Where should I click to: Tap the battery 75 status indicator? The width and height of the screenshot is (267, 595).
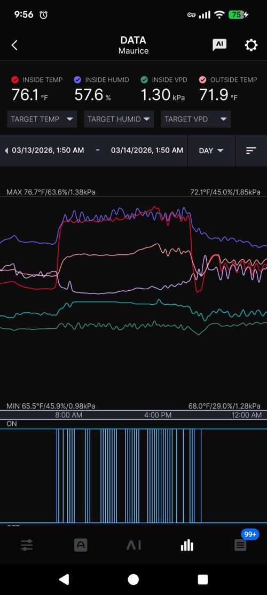pyautogui.click(x=238, y=15)
